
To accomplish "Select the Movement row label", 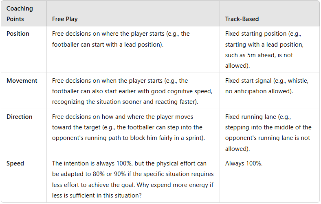I will coord(22,81).
